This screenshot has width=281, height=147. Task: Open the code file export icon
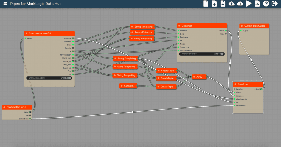[257, 4]
